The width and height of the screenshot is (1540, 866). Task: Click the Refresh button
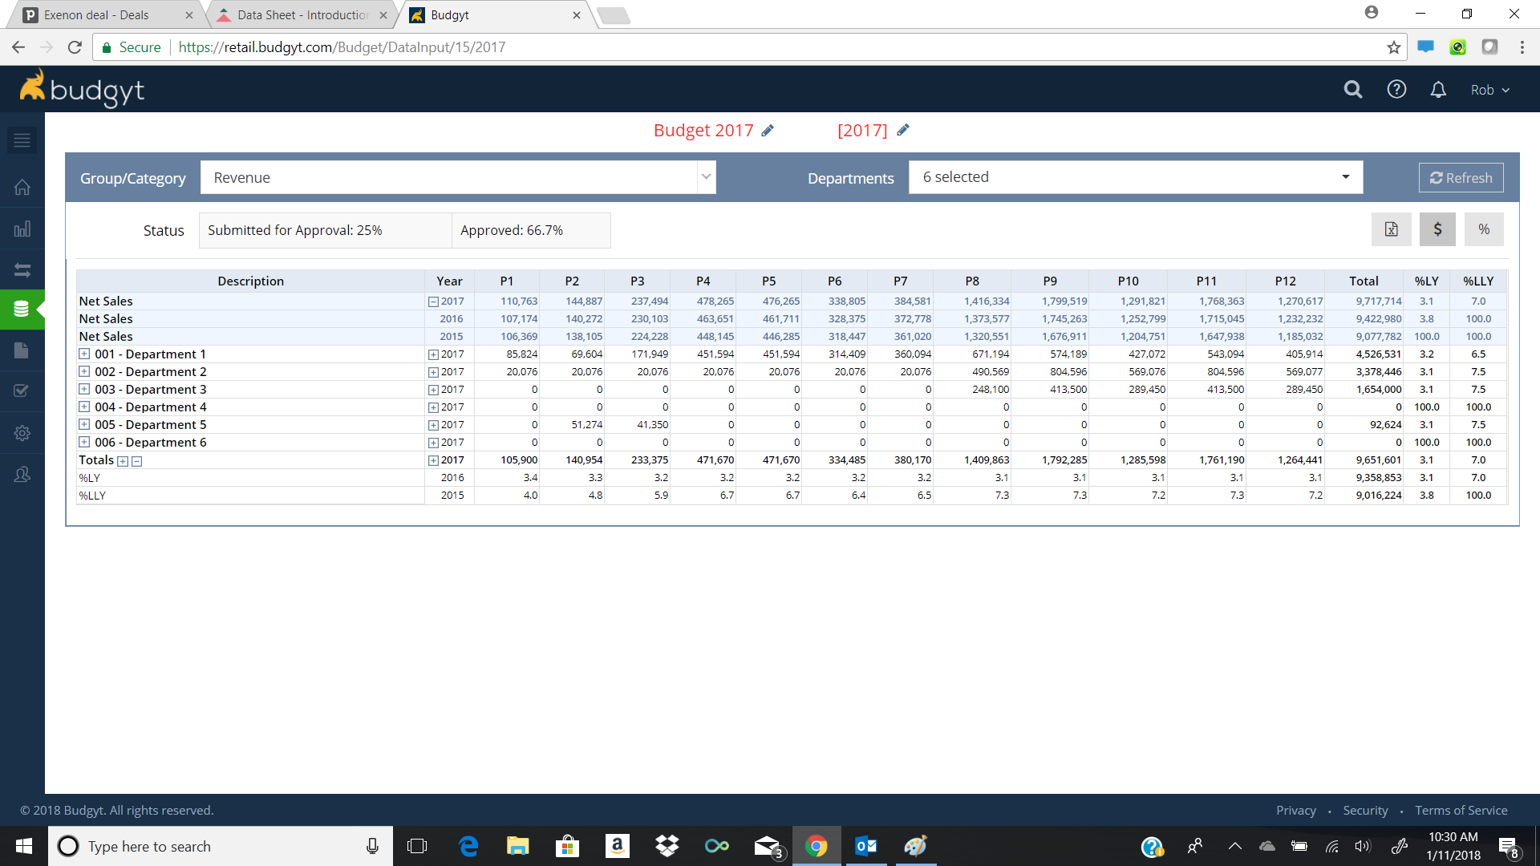point(1461,178)
